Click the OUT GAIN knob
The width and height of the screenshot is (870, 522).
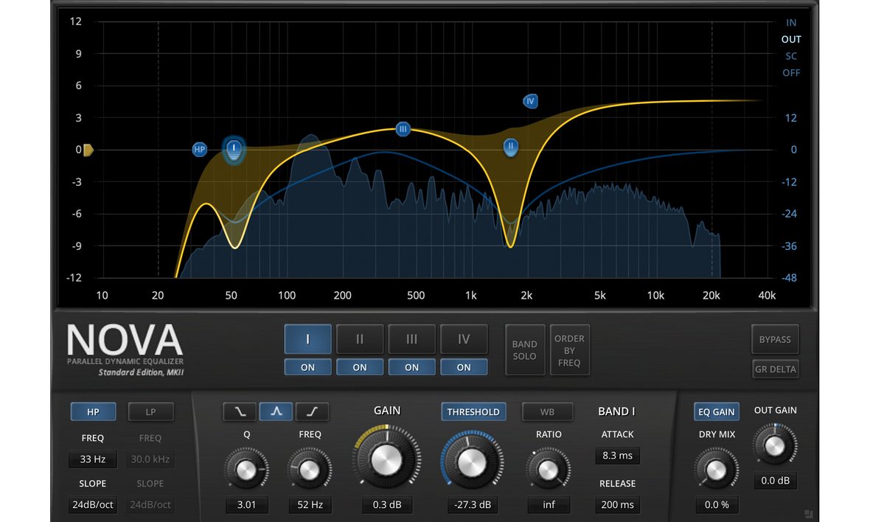[775, 445]
